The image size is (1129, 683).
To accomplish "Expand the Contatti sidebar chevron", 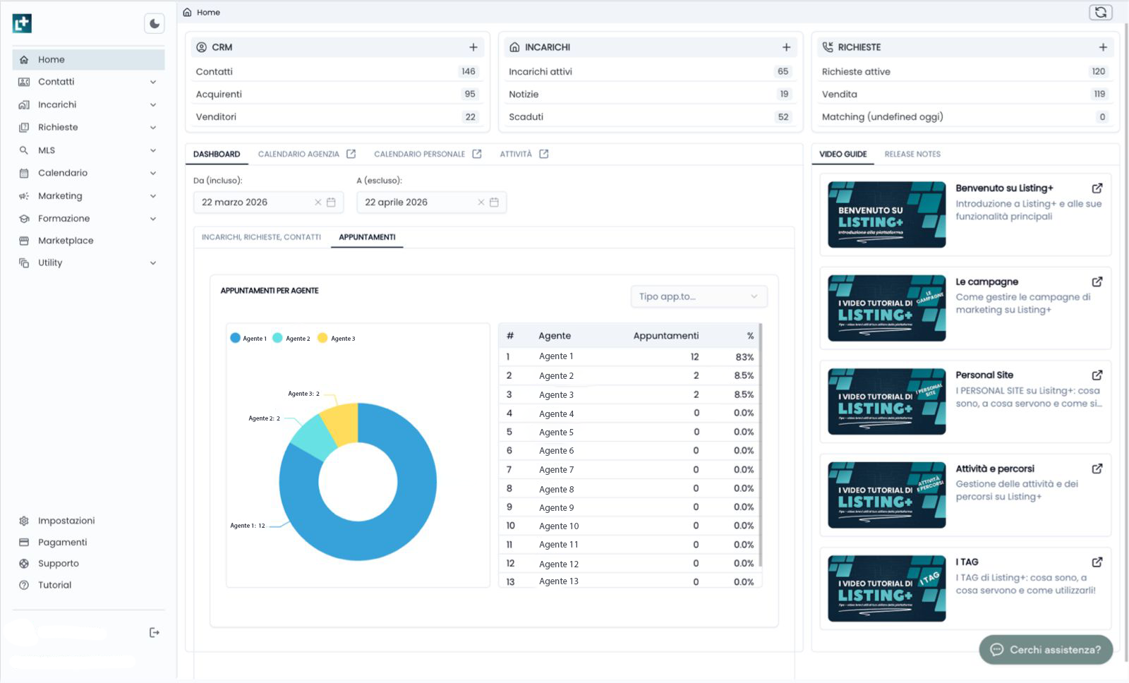I will [153, 82].
